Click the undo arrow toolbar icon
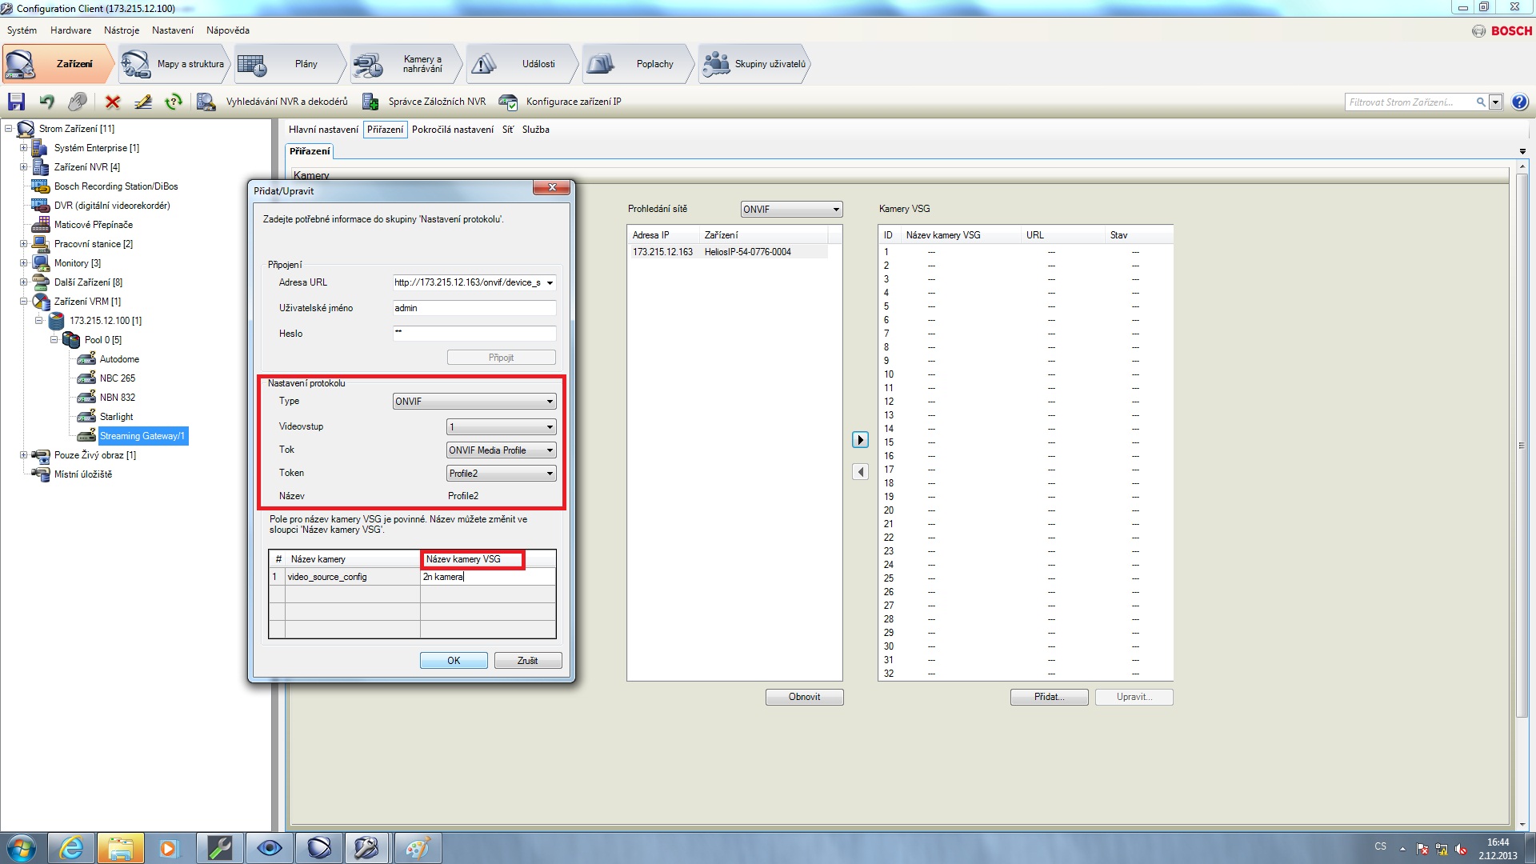The height and width of the screenshot is (864, 1536). tap(46, 102)
